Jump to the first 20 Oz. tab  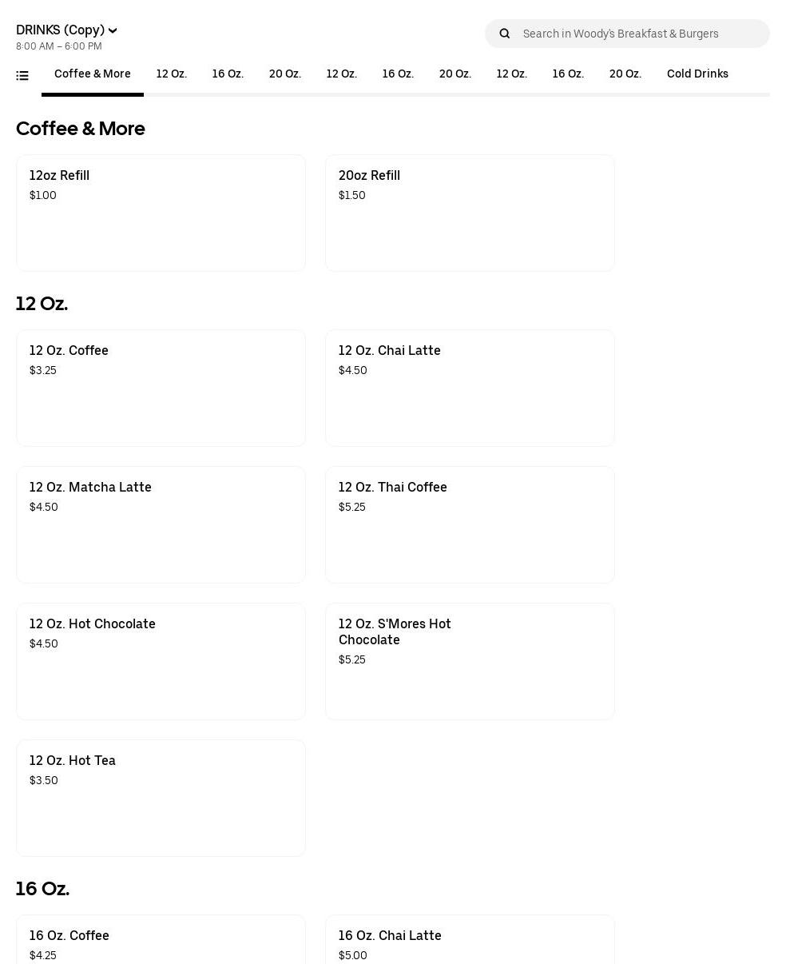click(285, 74)
